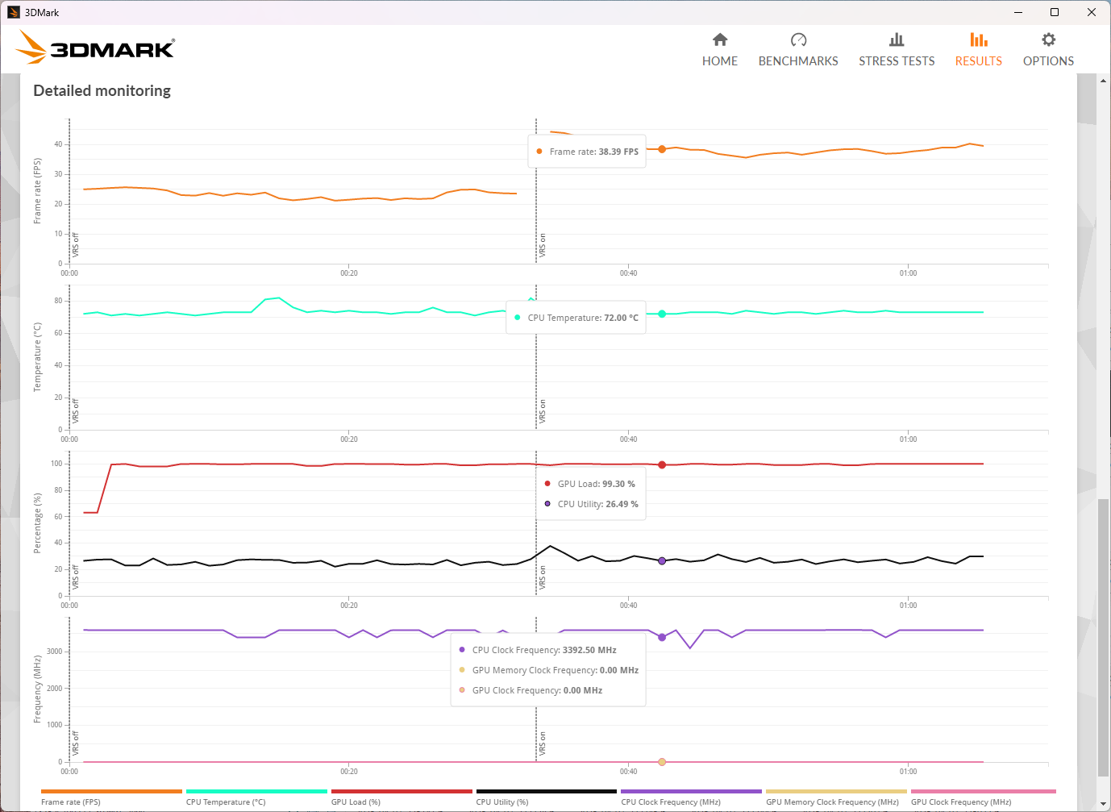Open Benchmarks via the gauge icon

tap(798, 40)
